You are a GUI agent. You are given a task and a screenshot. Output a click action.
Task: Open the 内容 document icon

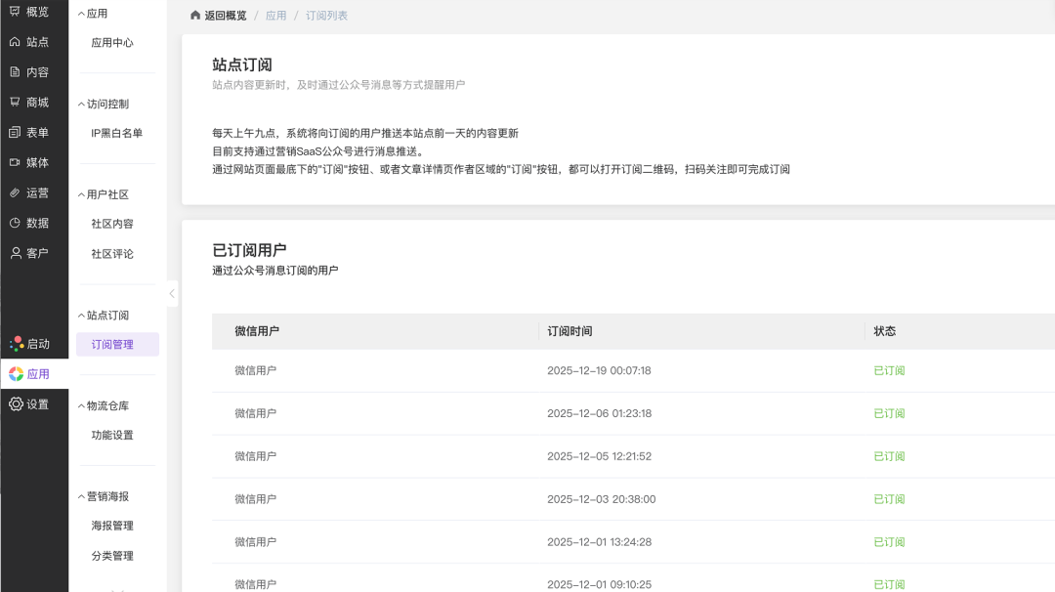15,71
